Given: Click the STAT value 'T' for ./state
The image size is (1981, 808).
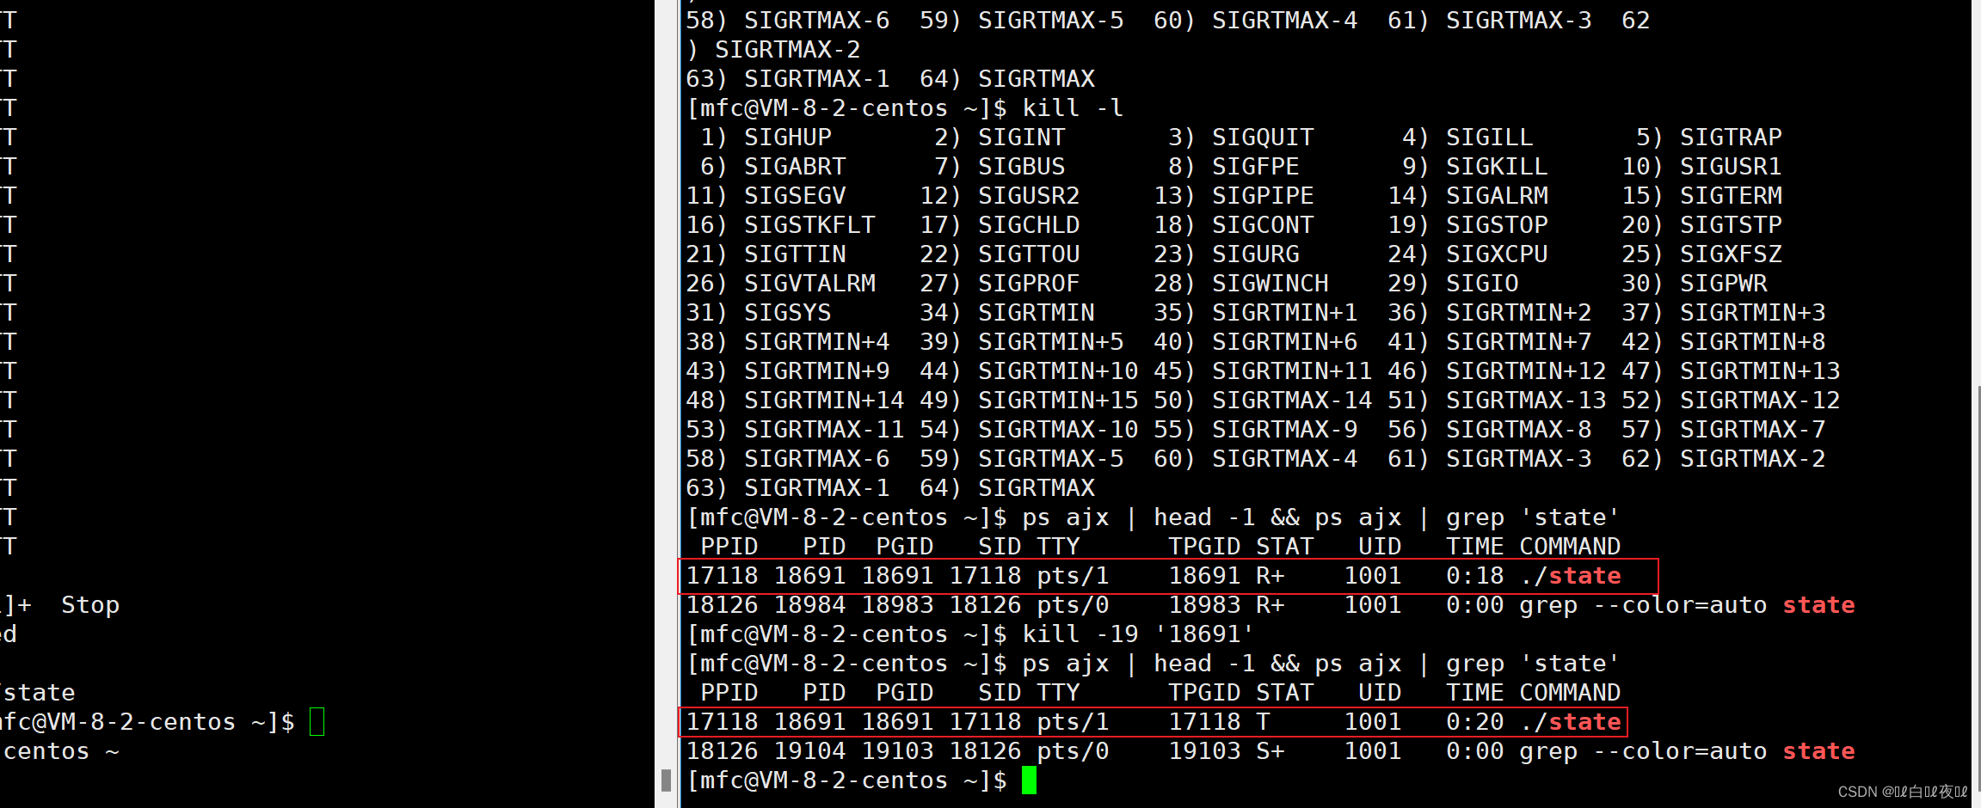Looking at the screenshot, I should [x=1263, y=722].
